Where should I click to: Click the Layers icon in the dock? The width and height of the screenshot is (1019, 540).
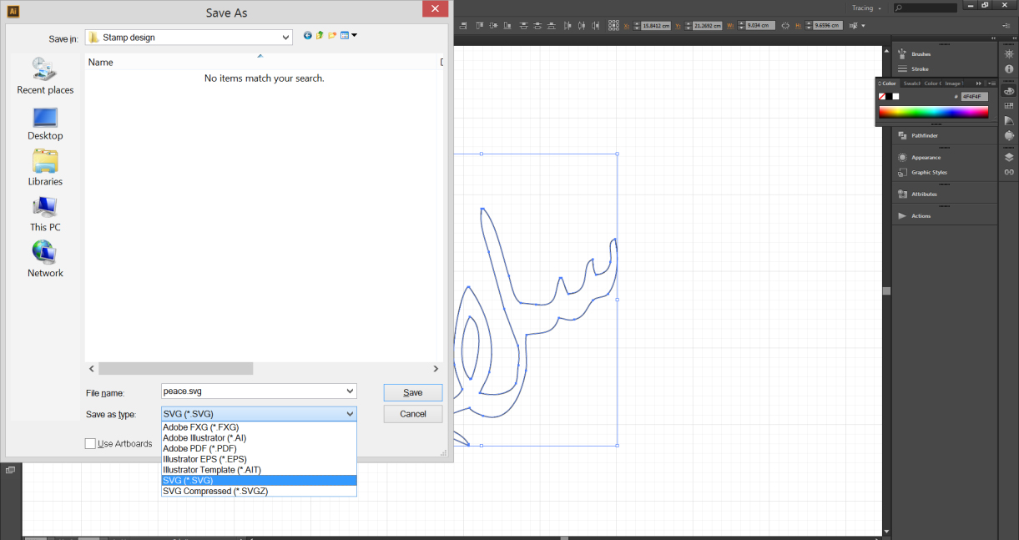point(1009,157)
